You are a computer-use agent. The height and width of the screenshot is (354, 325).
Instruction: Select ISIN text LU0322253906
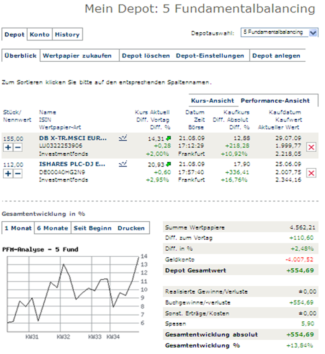pyautogui.click(x=61, y=146)
